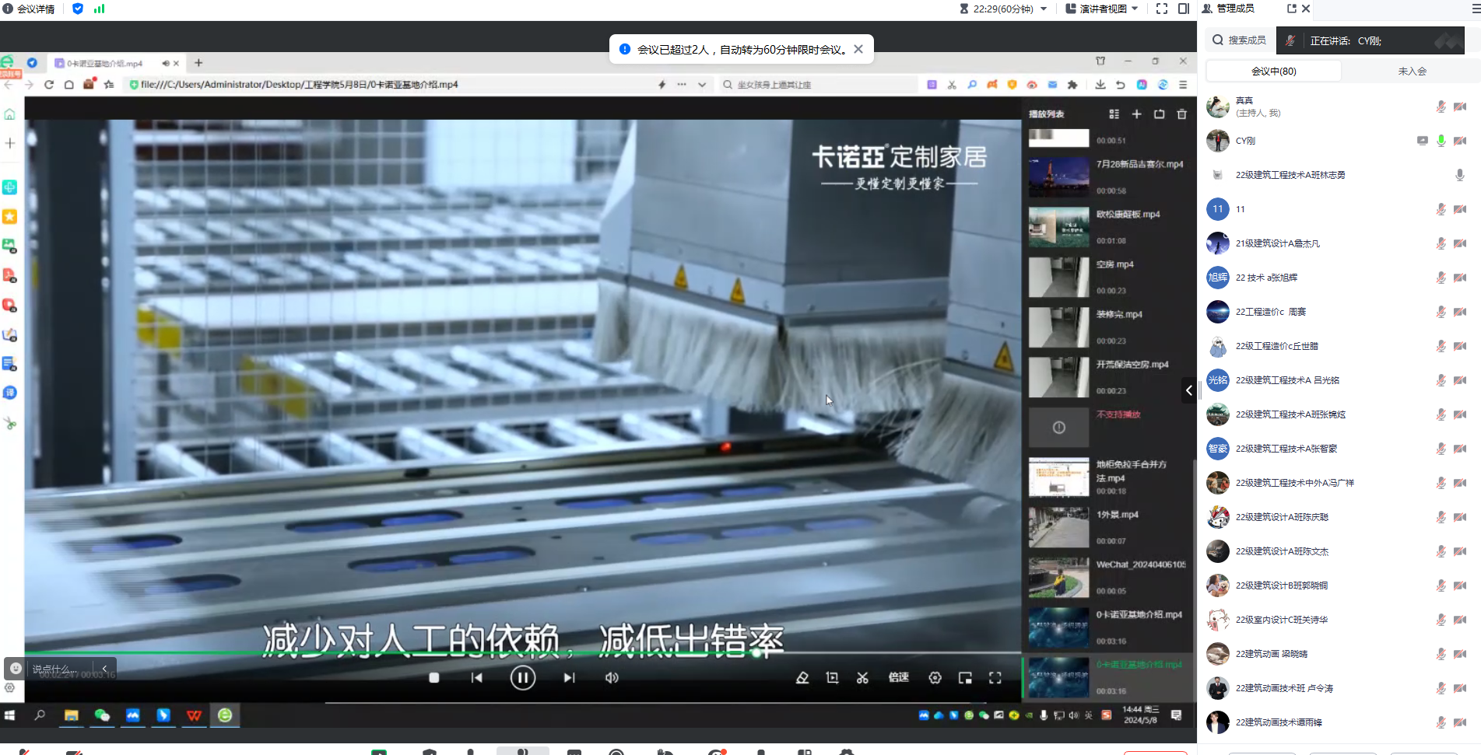
Task: Open WeChat from the taskbar
Action: point(102,715)
